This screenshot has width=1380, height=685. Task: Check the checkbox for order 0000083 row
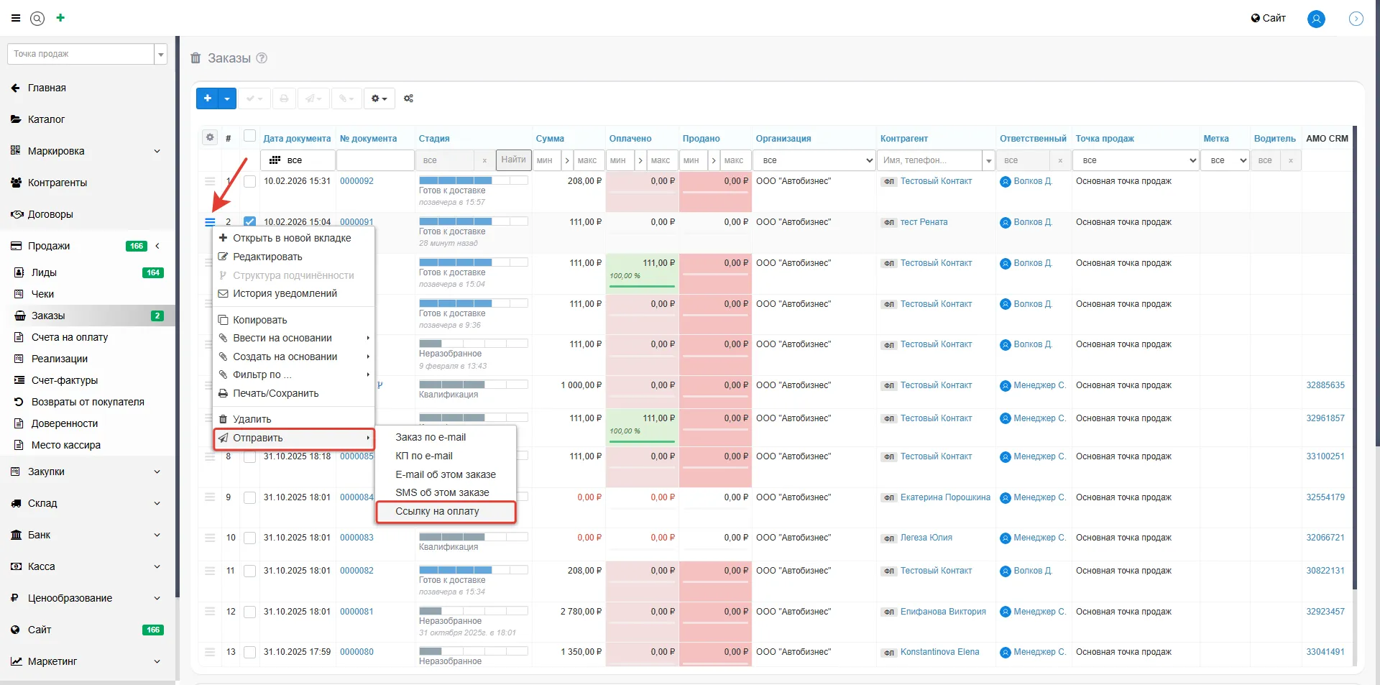pyautogui.click(x=249, y=538)
